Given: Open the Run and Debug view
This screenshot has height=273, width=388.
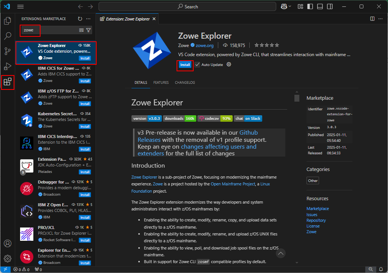Looking at the screenshot, I should click(8, 66).
